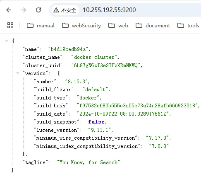Image resolution: width=201 pixels, height=184 pixels.
Task: Reload the current page
Action: tap(38, 10)
